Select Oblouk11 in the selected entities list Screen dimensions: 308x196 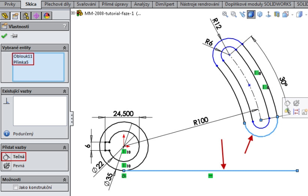pos(23,56)
